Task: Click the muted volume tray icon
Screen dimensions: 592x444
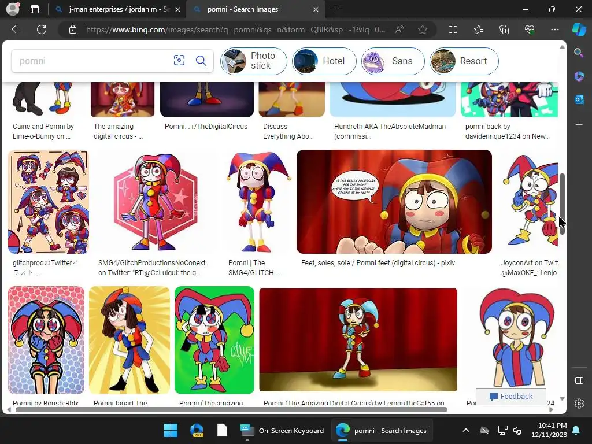Action: pyautogui.click(x=517, y=430)
